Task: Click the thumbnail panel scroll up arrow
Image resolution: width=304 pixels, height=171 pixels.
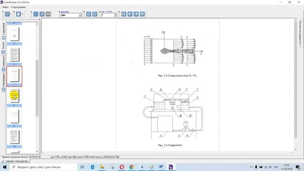Action: point(37,24)
